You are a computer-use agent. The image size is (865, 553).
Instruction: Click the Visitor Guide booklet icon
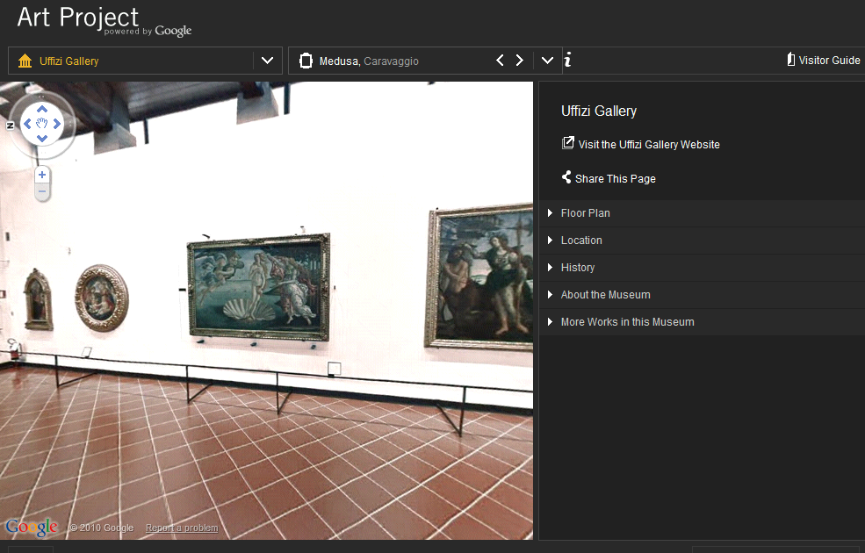pos(790,59)
